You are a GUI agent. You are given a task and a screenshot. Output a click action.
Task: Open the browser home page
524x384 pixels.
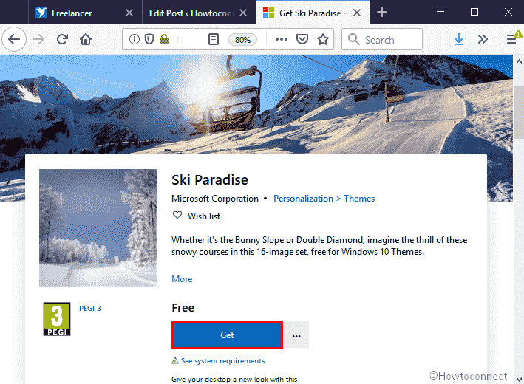click(x=86, y=39)
